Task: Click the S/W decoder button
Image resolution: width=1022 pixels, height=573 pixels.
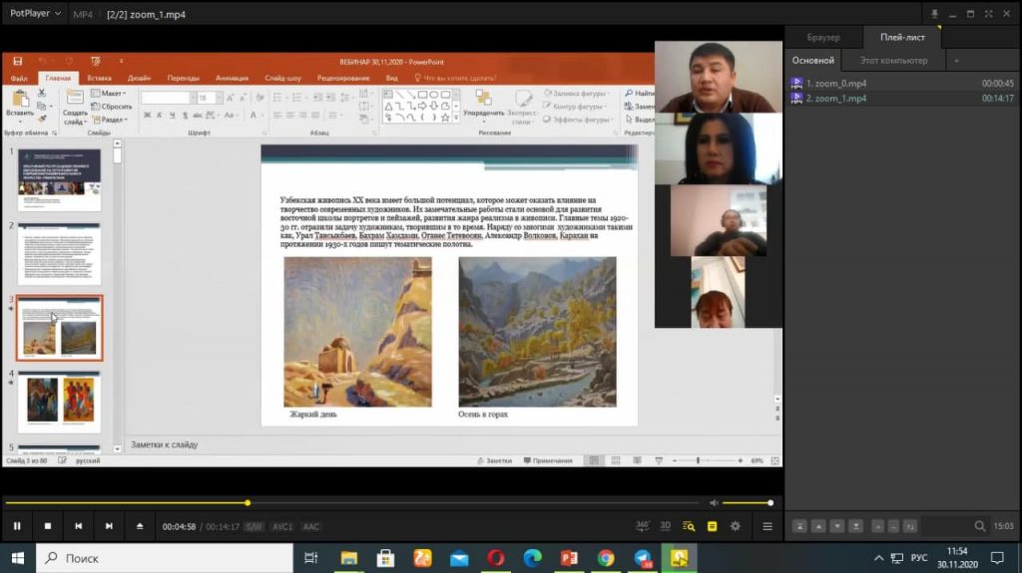Action: (255, 526)
